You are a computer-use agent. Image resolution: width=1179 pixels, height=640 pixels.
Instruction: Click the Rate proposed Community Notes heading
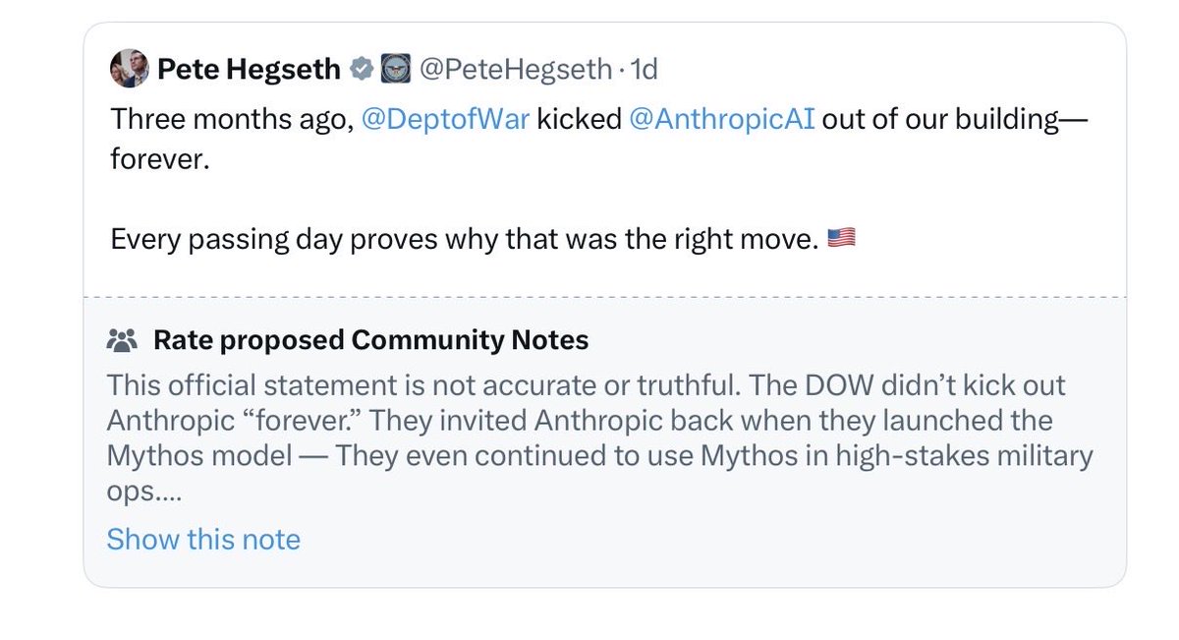click(x=371, y=340)
